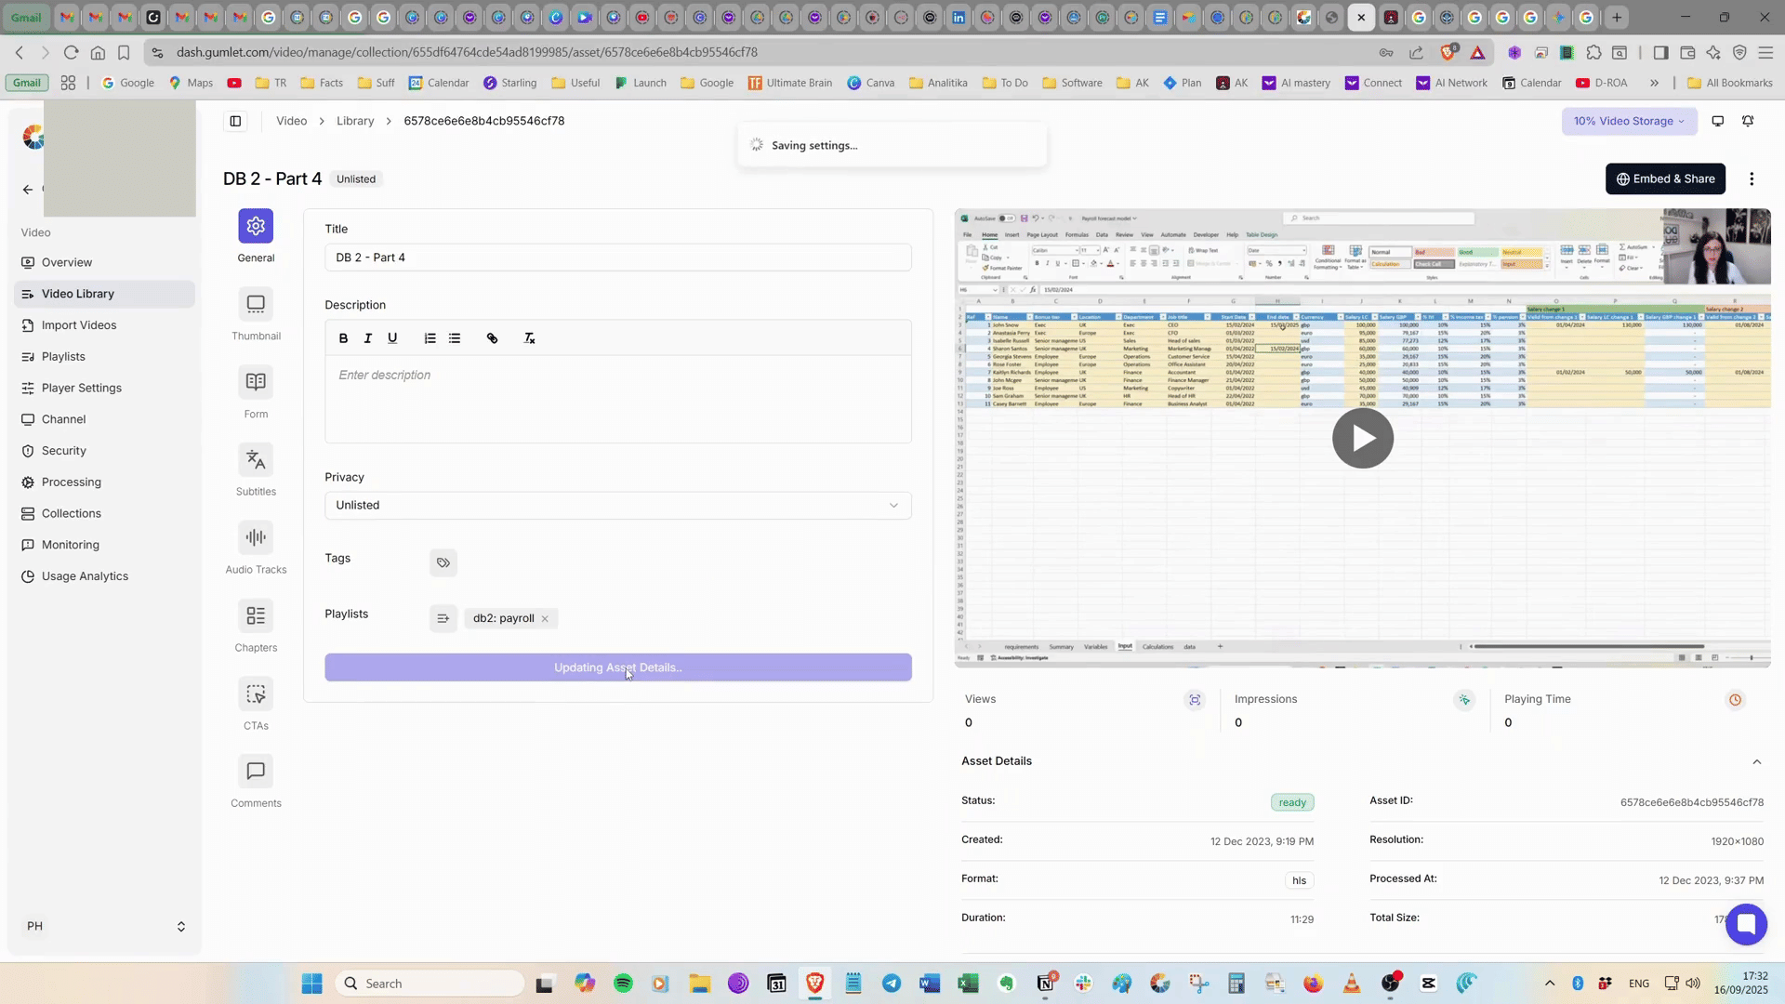This screenshot has height=1004, width=1785.
Task: Open the Chapters section icon
Action: [x=256, y=615]
